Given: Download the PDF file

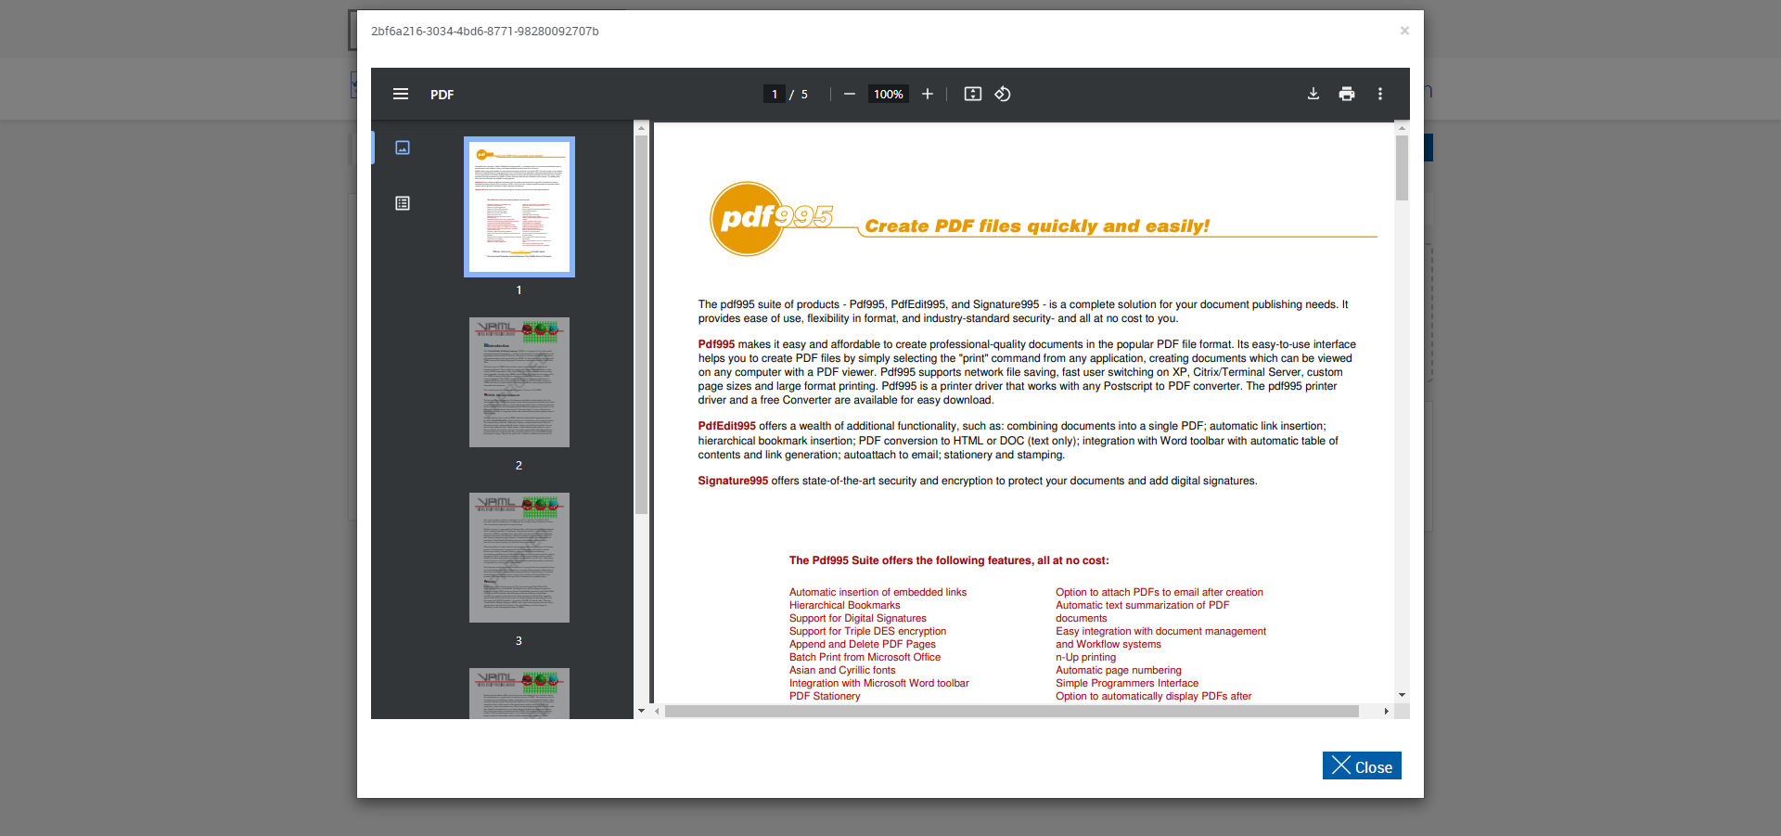Looking at the screenshot, I should 1313,94.
